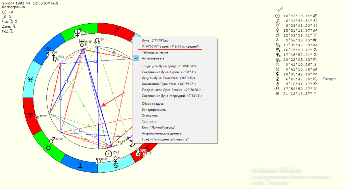This screenshot has height=189, width=346.
Task: Click Jupiter symbol in the positions table
Action: point(277,40)
